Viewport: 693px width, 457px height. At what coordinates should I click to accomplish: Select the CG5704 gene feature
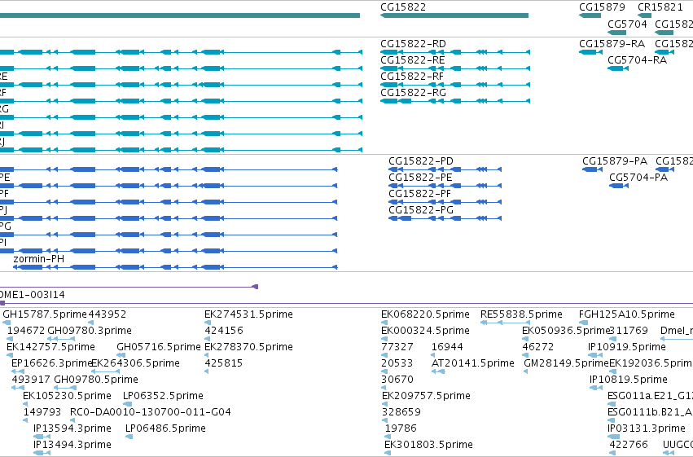click(617, 33)
